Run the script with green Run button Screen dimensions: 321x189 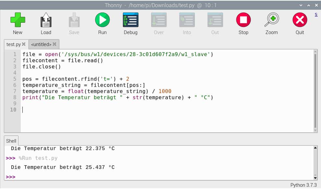pyautogui.click(x=102, y=20)
